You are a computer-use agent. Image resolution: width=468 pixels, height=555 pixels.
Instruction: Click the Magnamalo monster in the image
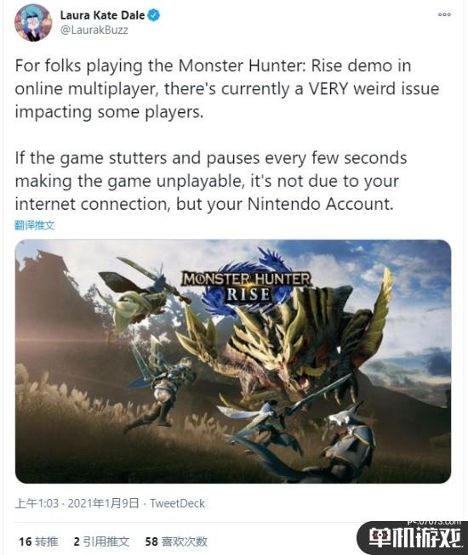point(283,348)
